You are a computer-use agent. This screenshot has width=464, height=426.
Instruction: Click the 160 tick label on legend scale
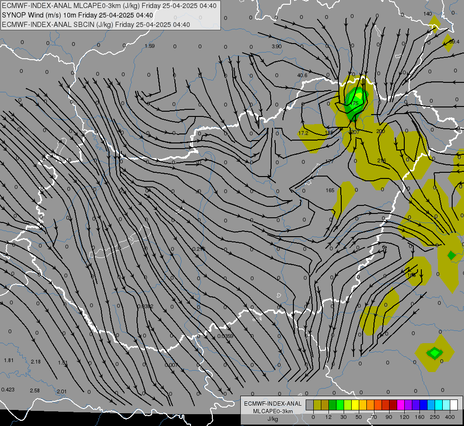[x=419, y=417]
